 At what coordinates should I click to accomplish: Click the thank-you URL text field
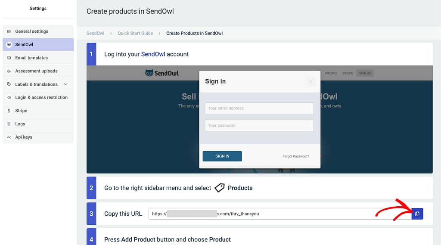(280, 214)
